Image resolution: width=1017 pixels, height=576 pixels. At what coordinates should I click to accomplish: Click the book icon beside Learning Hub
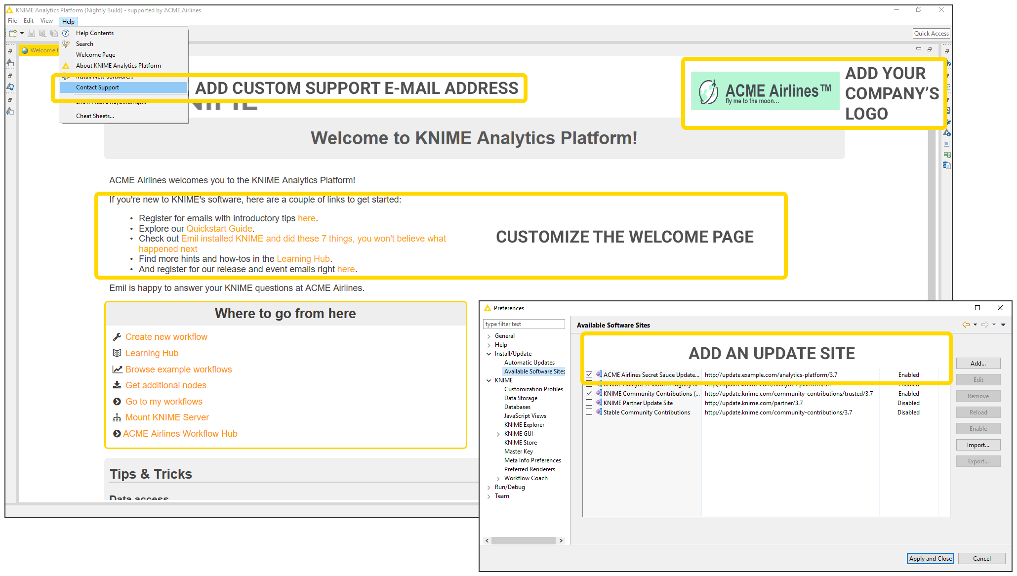coord(117,353)
